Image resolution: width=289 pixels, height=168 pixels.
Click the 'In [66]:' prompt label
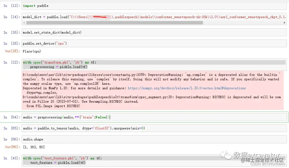click(x=12, y=139)
